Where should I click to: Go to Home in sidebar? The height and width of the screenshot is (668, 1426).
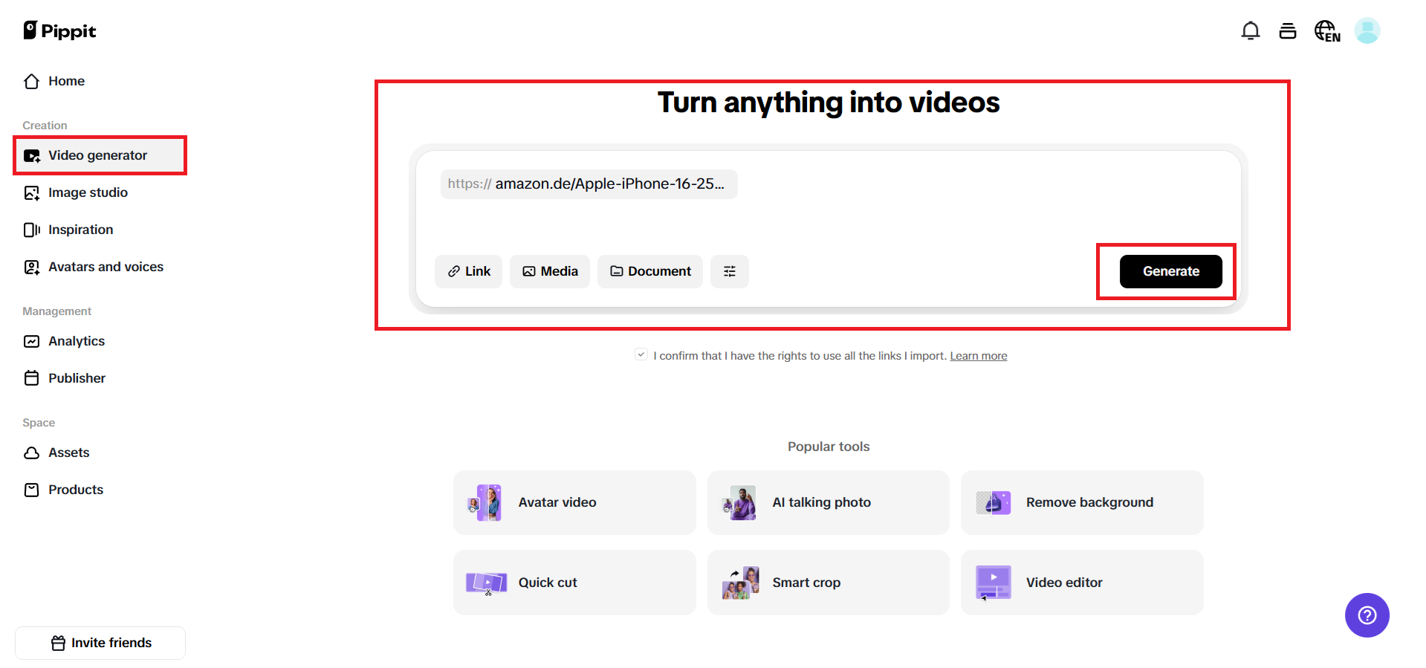(100, 81)
